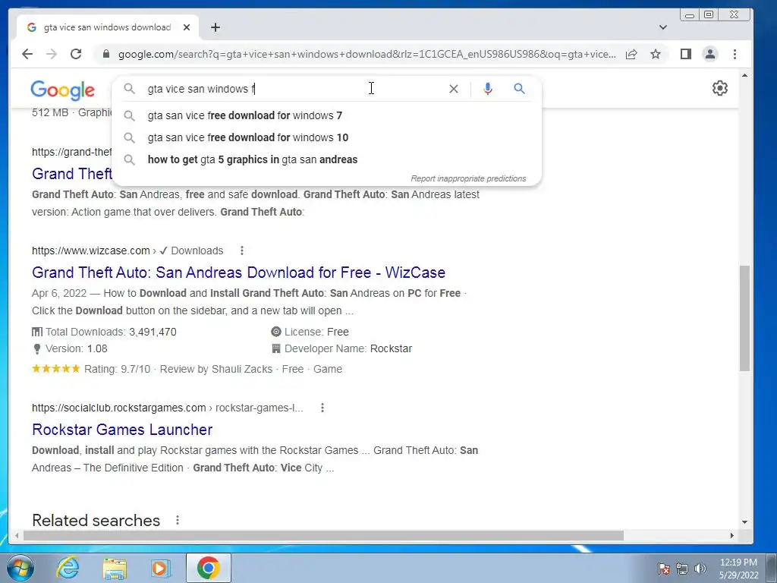
Task: Open Chrome's three-dot menu
Action: tap(735, 54)
